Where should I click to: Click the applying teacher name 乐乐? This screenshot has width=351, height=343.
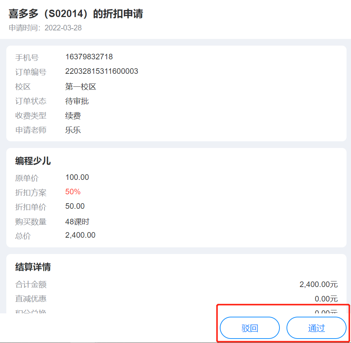tap(73, 130)
